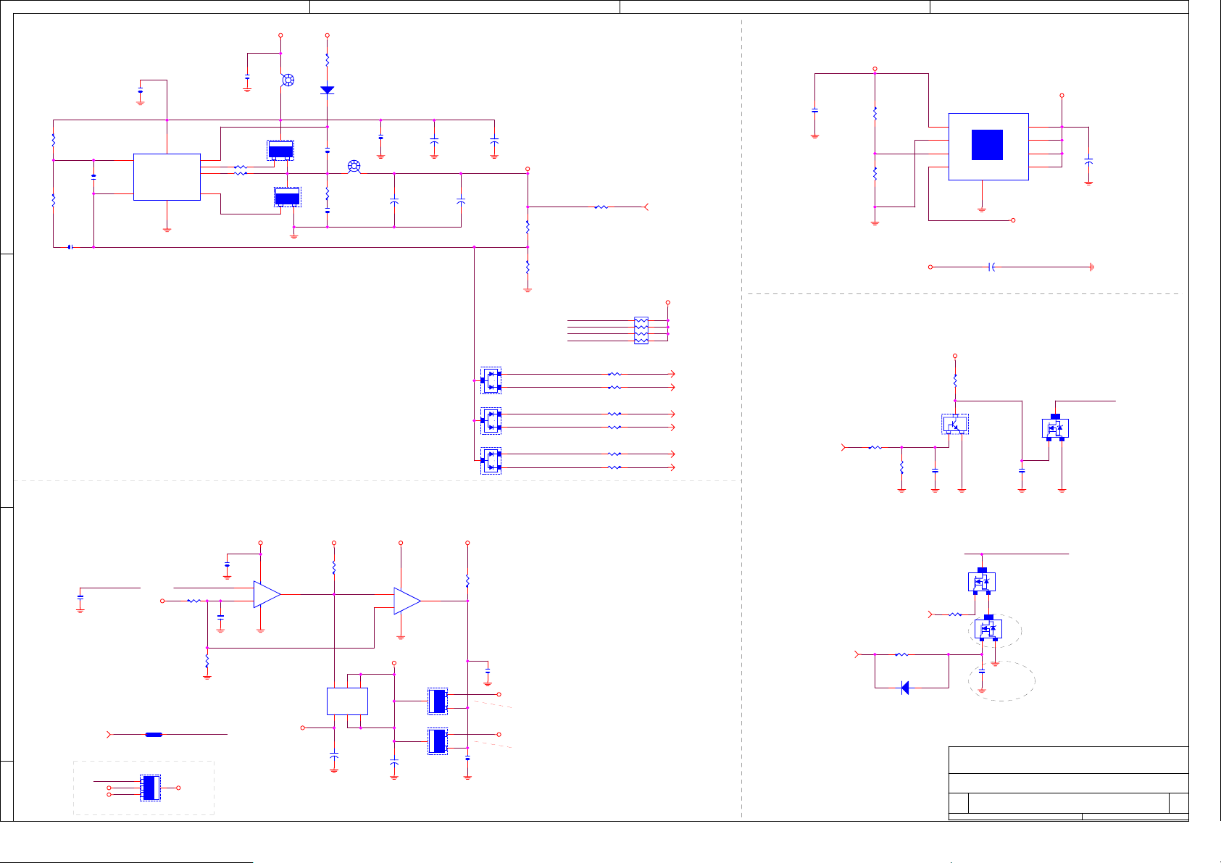Select the NPN transistor in the dashed box
The height and width of the screenshot is (863, 1221).
pyautogui.click(x=955, y=425)
